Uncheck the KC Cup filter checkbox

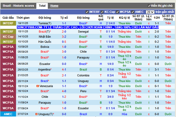[102, 12]
